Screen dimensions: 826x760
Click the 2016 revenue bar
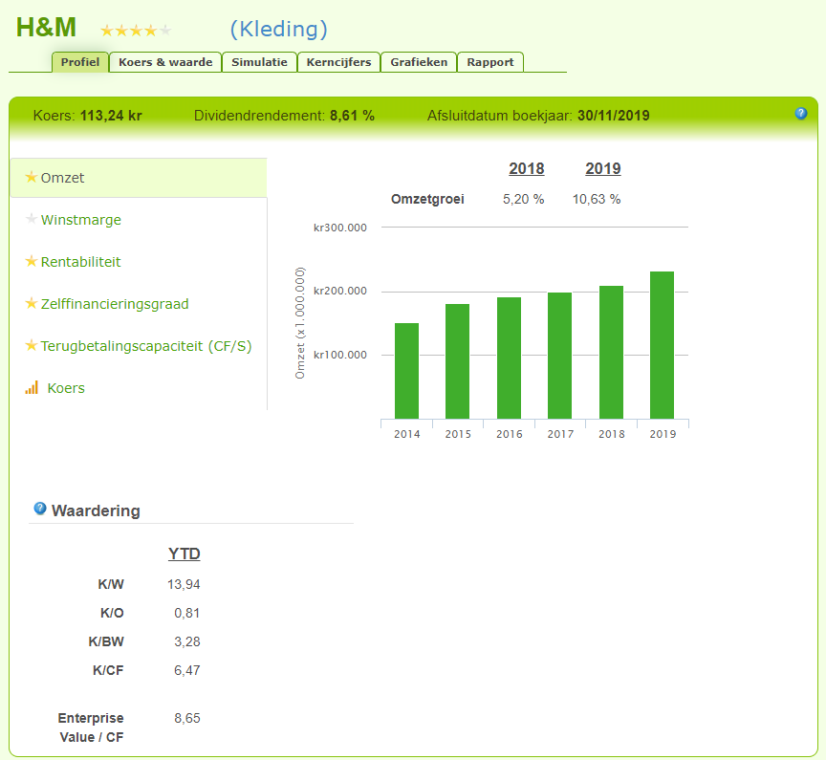pyautogui.click(x=509, y=358)
